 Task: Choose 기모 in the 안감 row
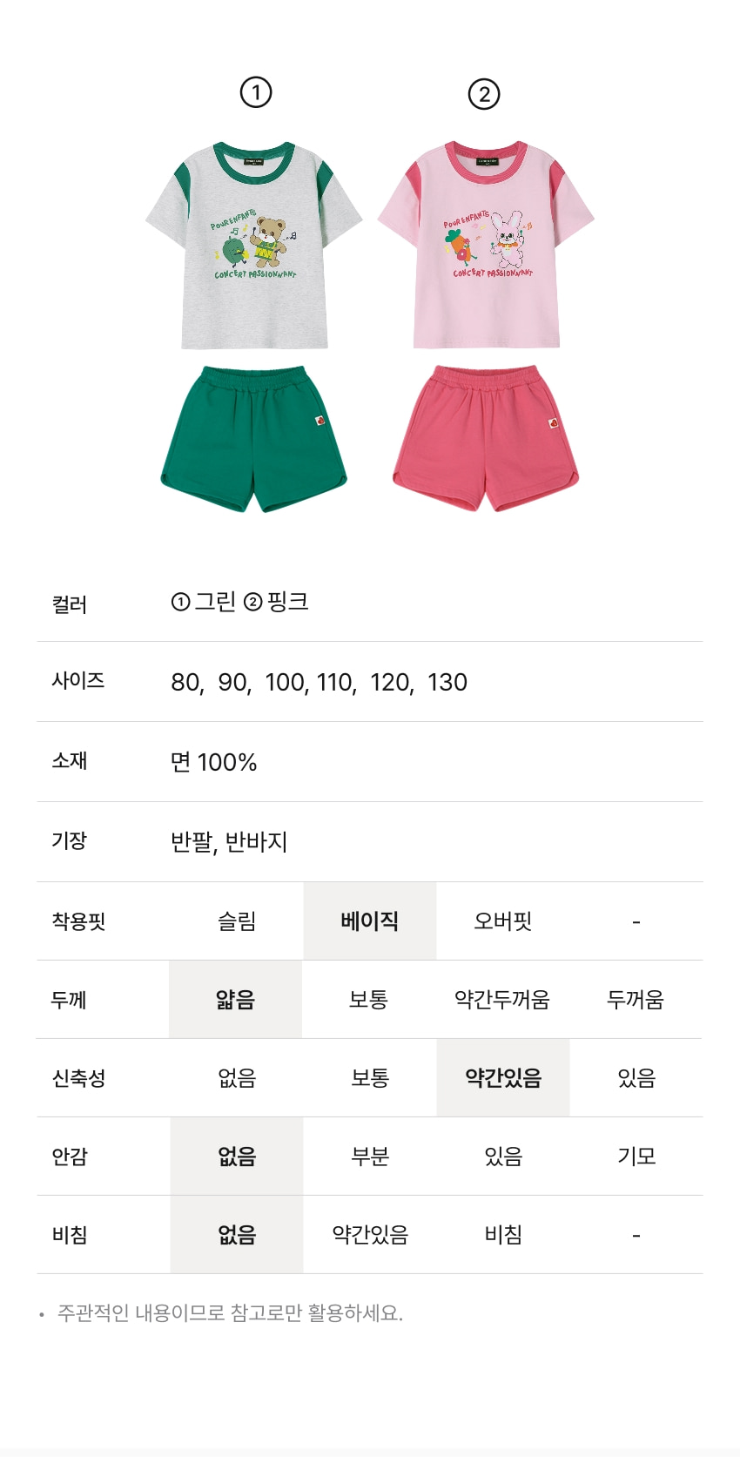[x=636, y=1156]
